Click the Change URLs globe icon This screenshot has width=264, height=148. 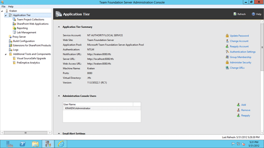(227, 68)
